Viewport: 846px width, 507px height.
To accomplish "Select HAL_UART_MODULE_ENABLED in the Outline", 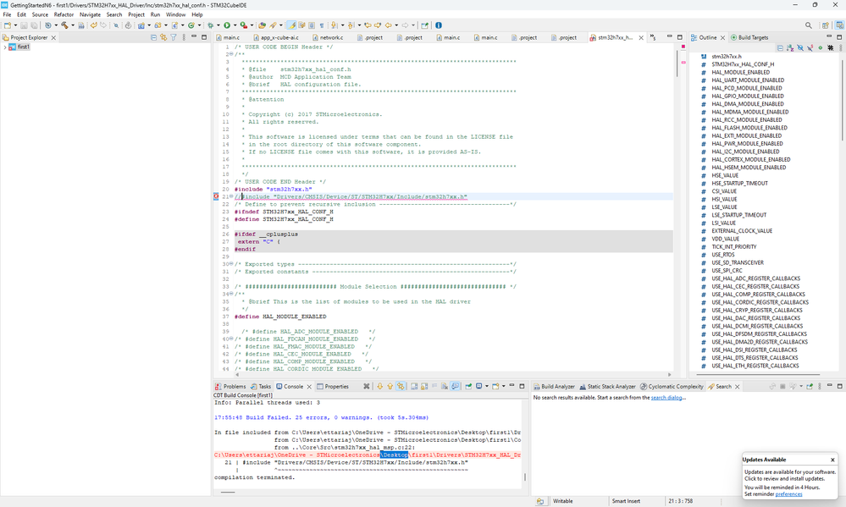I will coord(747,80).
